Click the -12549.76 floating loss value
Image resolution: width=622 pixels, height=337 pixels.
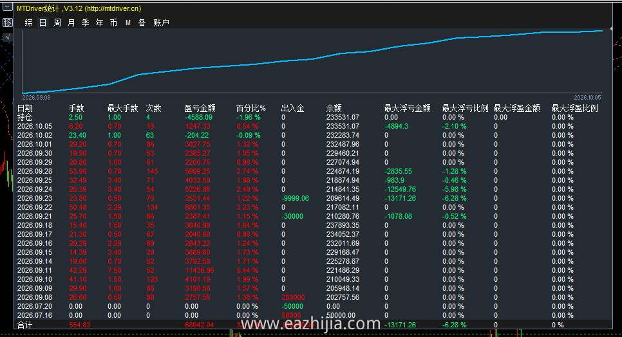[x=400, y=189]
